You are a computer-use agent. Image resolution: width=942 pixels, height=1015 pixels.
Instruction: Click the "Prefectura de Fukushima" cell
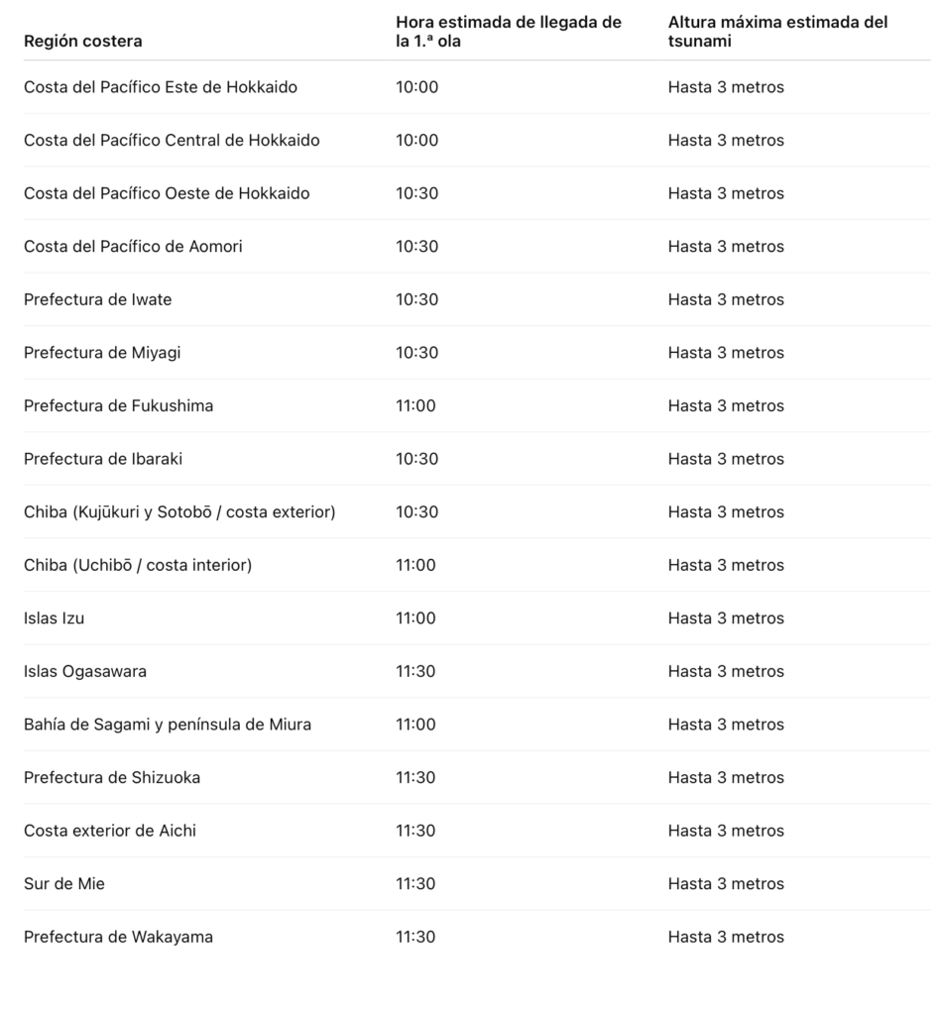point(118,405)
